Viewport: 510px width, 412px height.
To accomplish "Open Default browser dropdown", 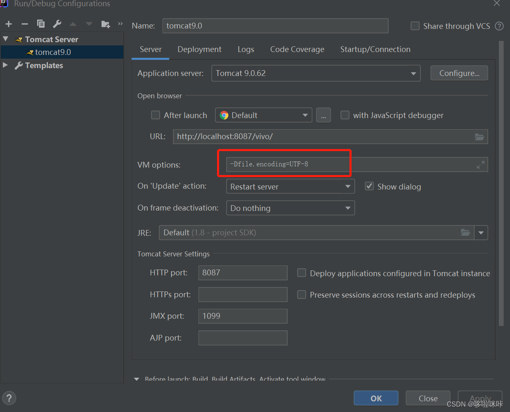I will pyautogui.click(x=263, y=115).
